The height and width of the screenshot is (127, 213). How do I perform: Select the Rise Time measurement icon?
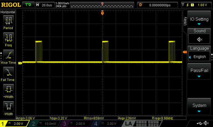[9, 55]
